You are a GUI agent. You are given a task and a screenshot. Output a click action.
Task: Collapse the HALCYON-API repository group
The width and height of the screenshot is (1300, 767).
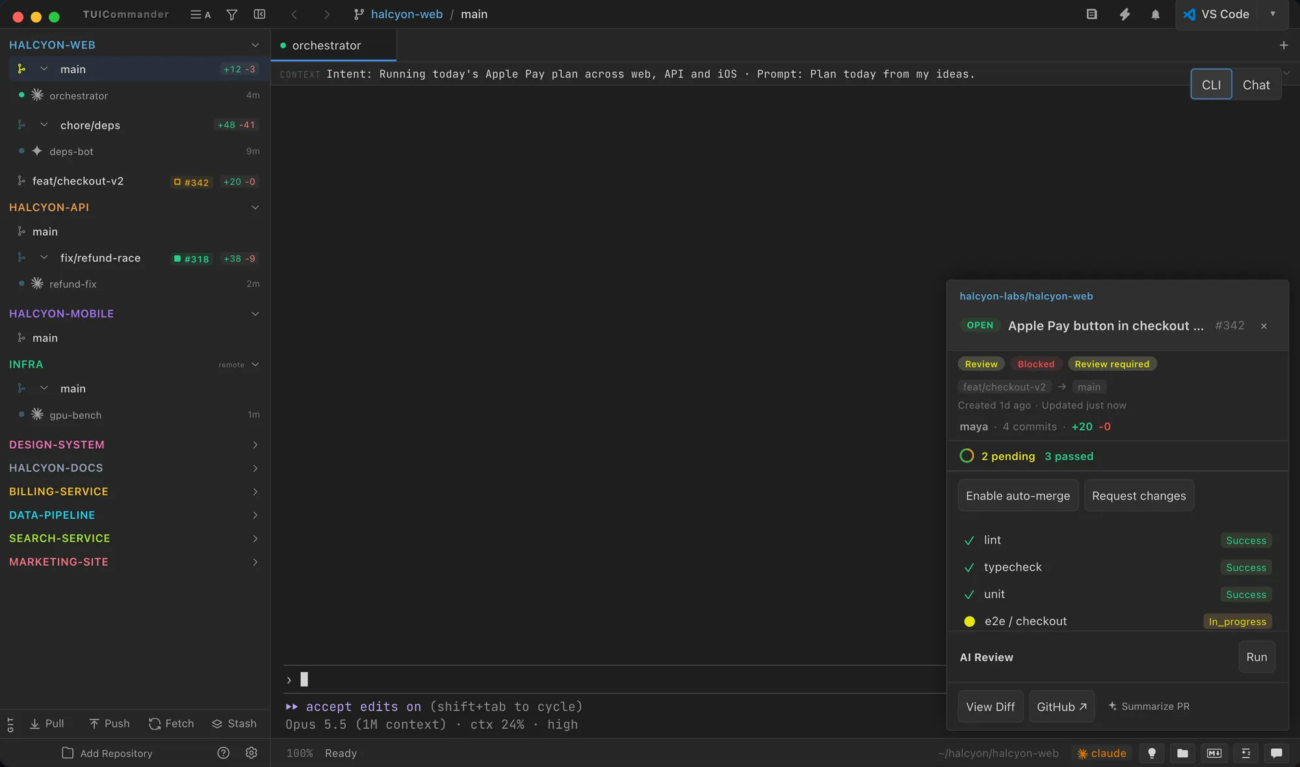coord(255,207)
